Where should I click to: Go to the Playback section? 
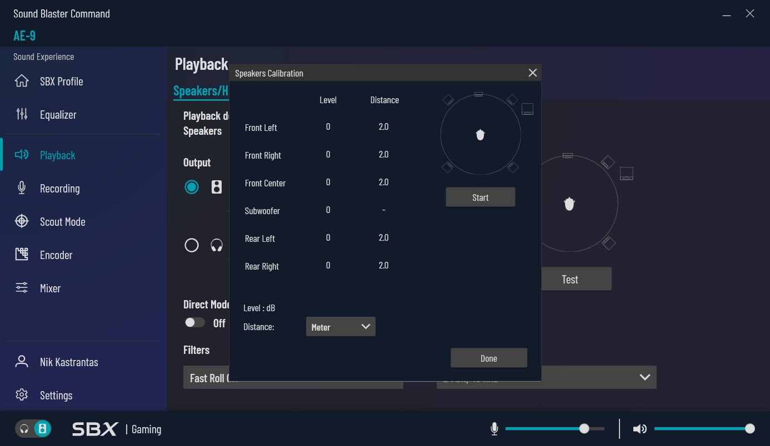57,155
